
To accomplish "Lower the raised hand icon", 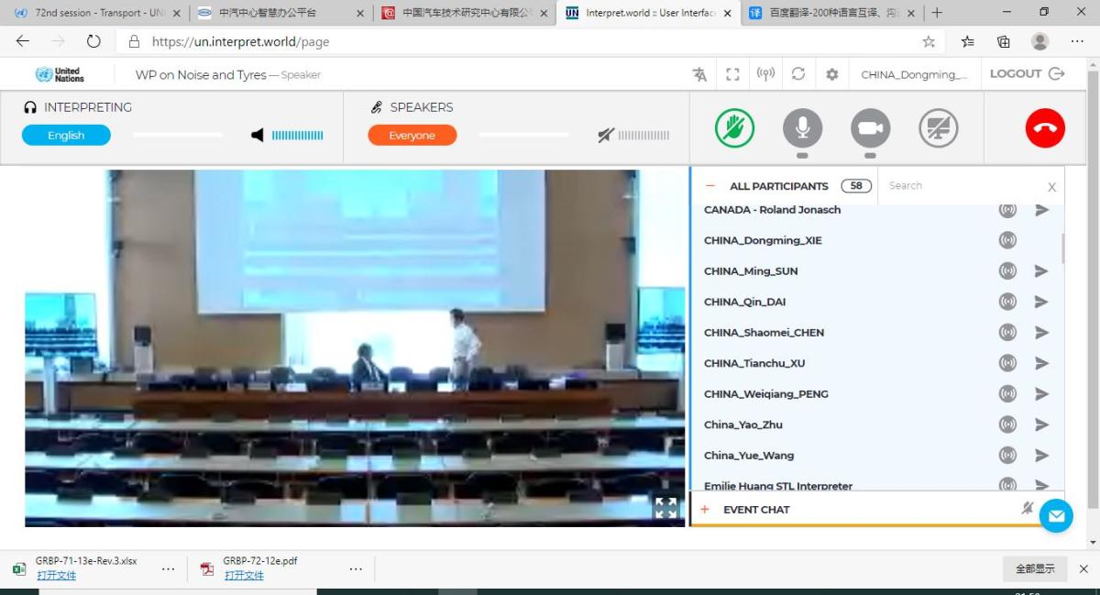I will (x=734, y=128).
